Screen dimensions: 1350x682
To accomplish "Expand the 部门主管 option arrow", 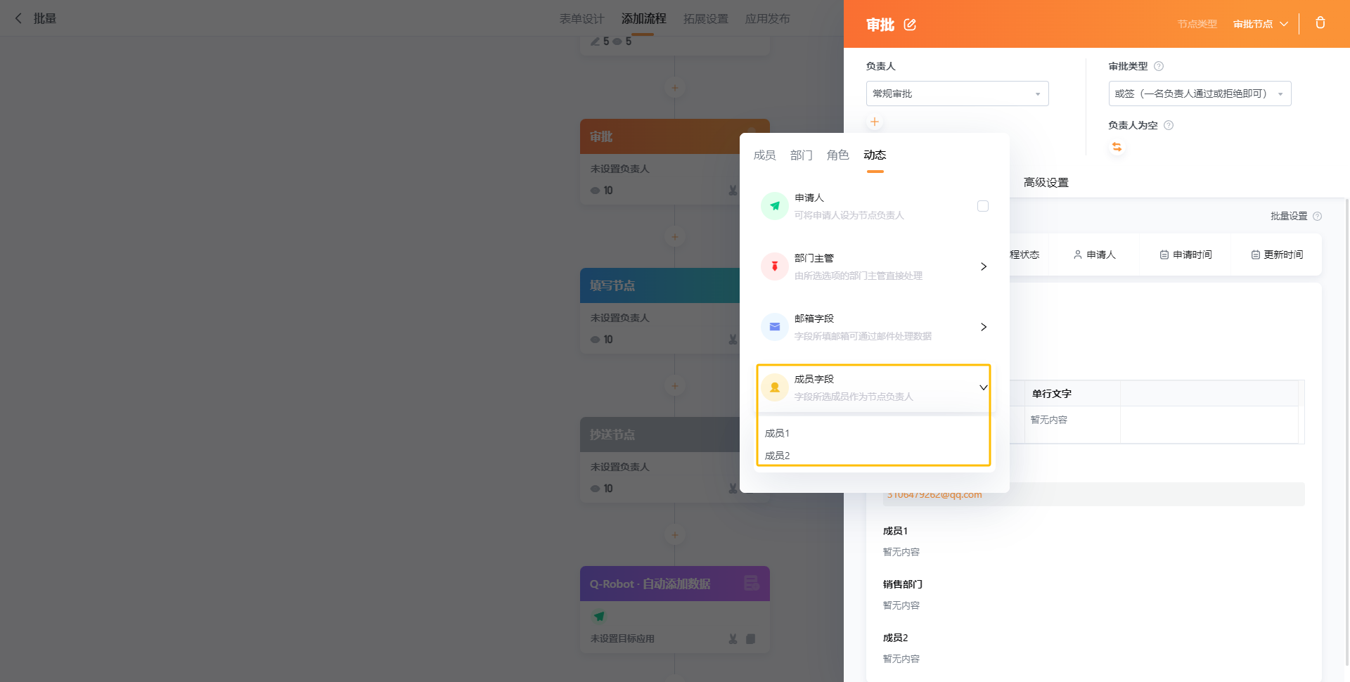I will 984,266.
